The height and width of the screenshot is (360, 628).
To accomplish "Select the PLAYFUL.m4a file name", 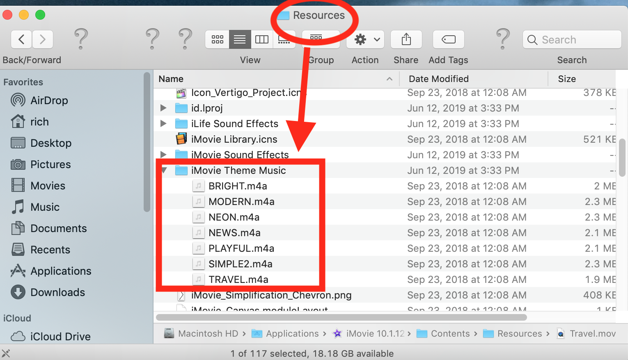I will (241, 248).
